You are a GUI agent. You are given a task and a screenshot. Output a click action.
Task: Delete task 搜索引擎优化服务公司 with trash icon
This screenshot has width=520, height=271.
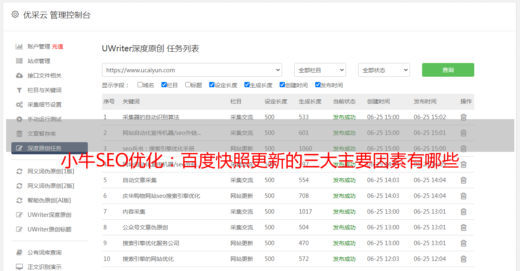[x=464, y=243]
